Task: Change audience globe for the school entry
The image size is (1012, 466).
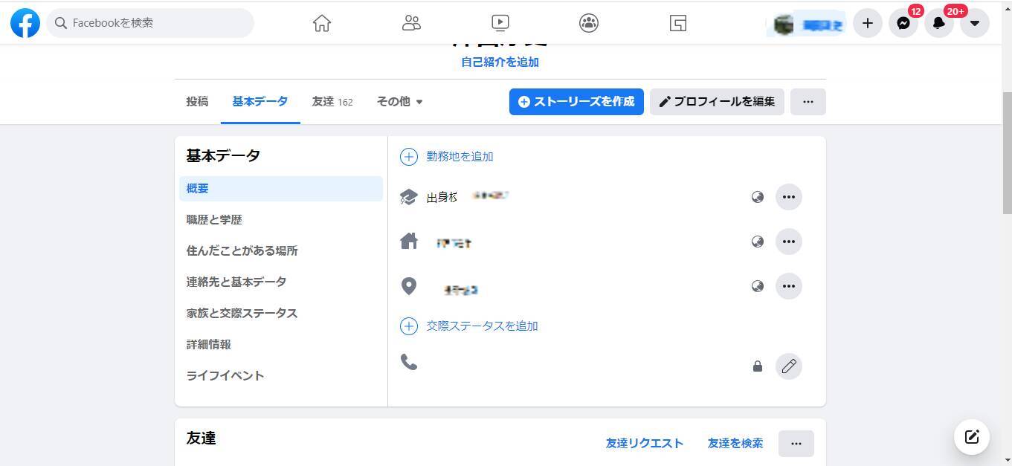Action: click(757, 197)
